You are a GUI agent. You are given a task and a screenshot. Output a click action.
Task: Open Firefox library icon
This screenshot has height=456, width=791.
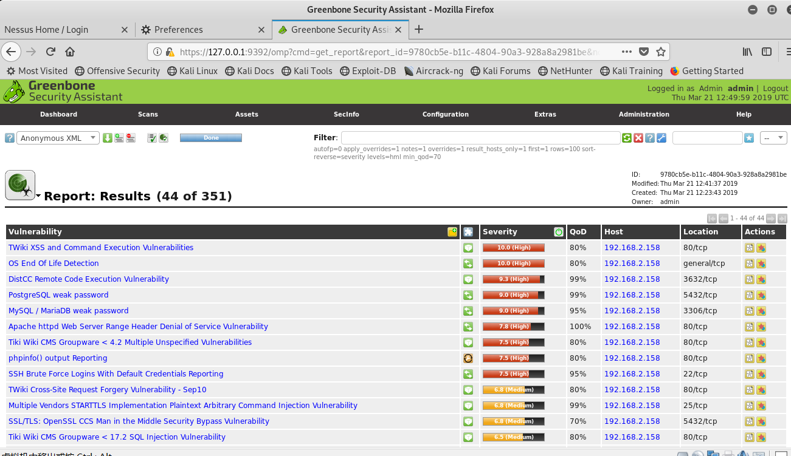(x=747, y=52)
